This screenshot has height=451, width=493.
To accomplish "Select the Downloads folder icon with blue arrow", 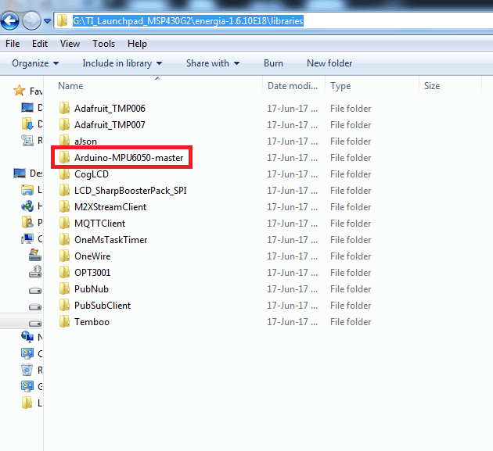I will (x=27, y=123).
